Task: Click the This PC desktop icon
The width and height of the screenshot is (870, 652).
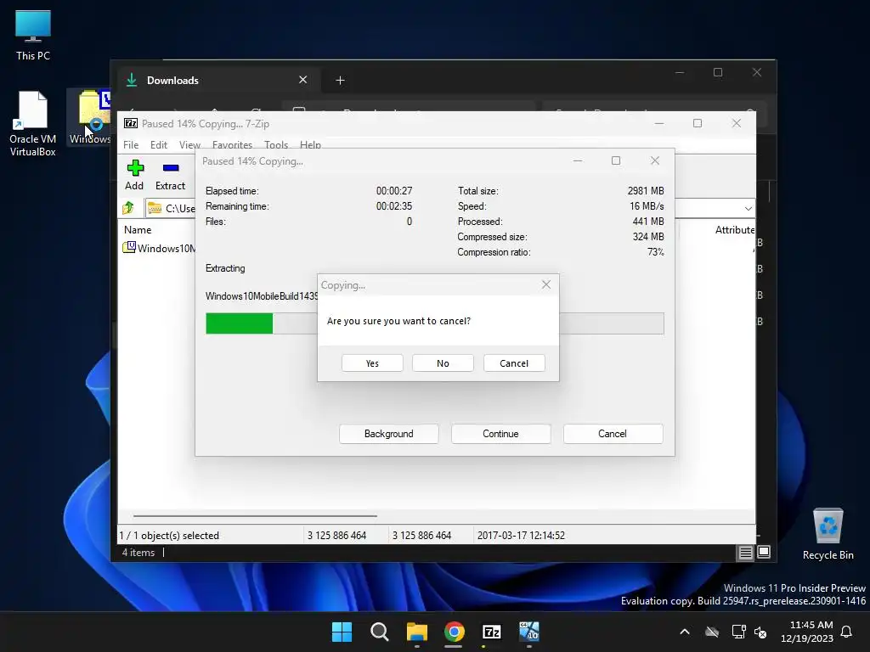Action: (33, 36)
